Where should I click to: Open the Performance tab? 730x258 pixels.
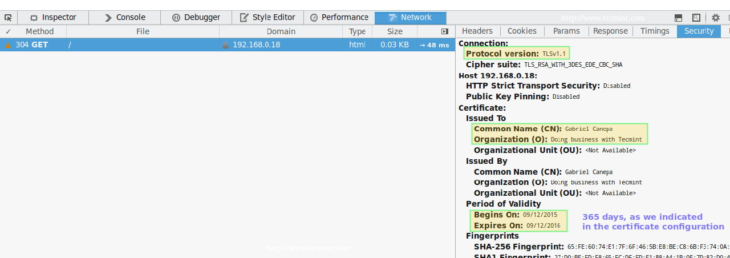339,18
